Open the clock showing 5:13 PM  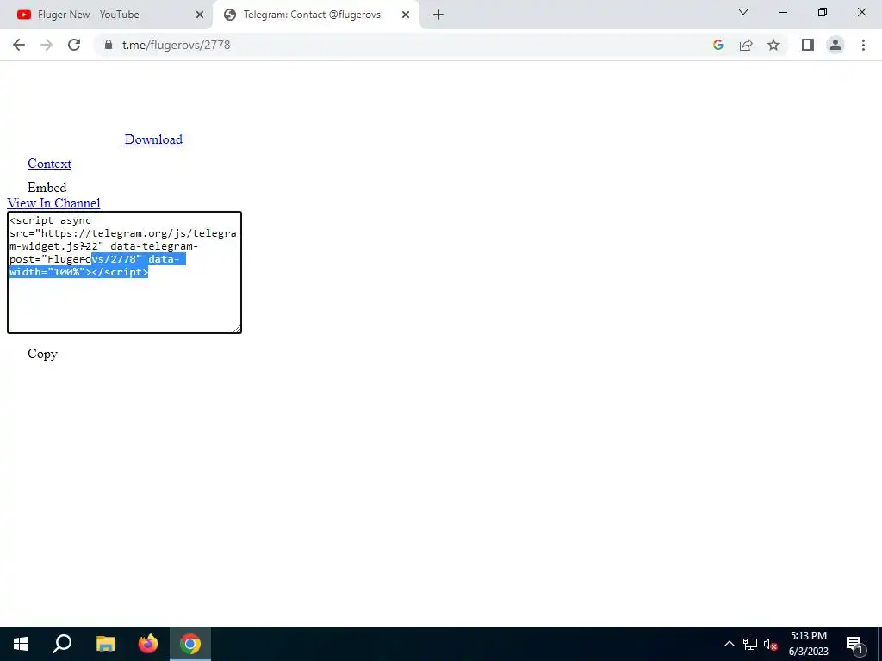809,644
